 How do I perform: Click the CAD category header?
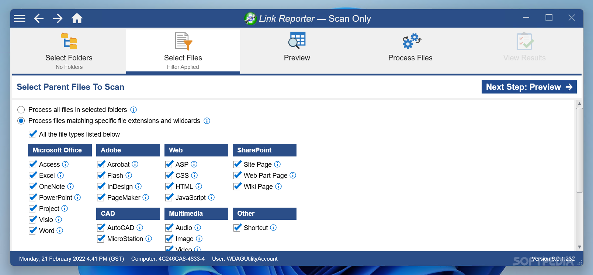[x=128, y=214]
